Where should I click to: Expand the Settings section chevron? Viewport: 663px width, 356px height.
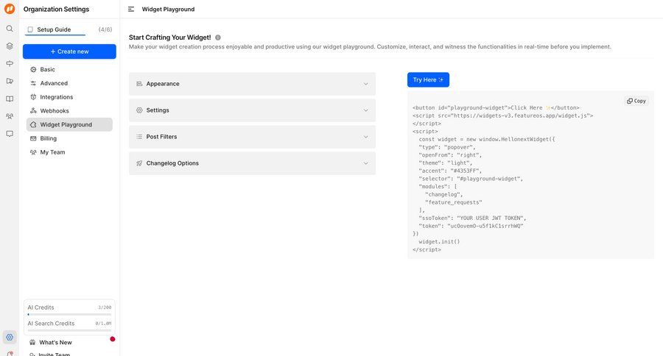click(x=365, y=110)
